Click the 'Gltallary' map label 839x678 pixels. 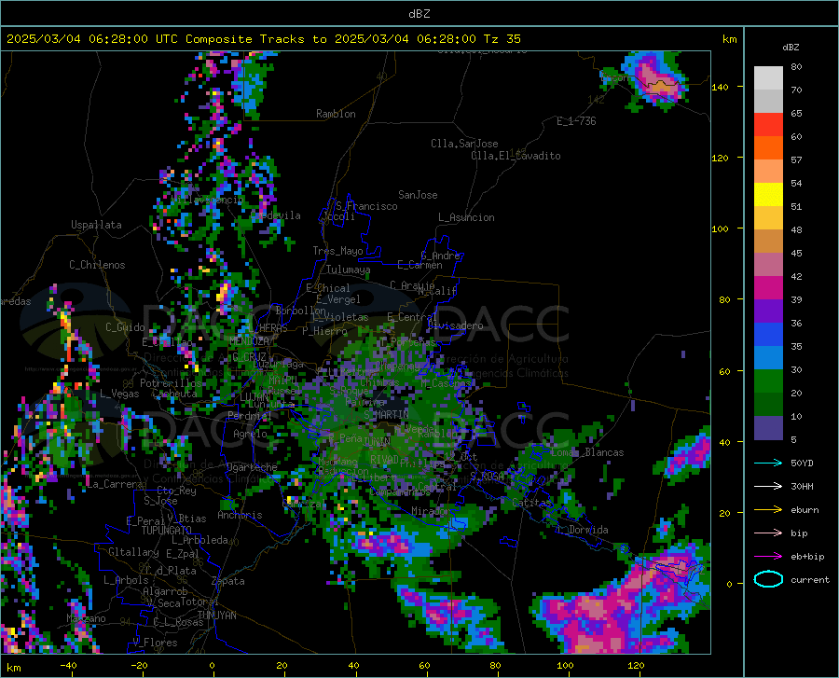click(133, 552)
